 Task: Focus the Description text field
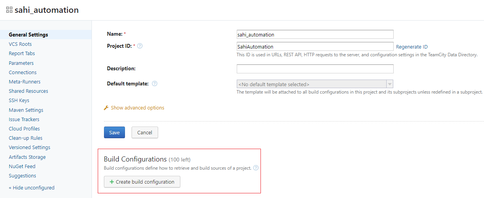(x=315, y=69)
